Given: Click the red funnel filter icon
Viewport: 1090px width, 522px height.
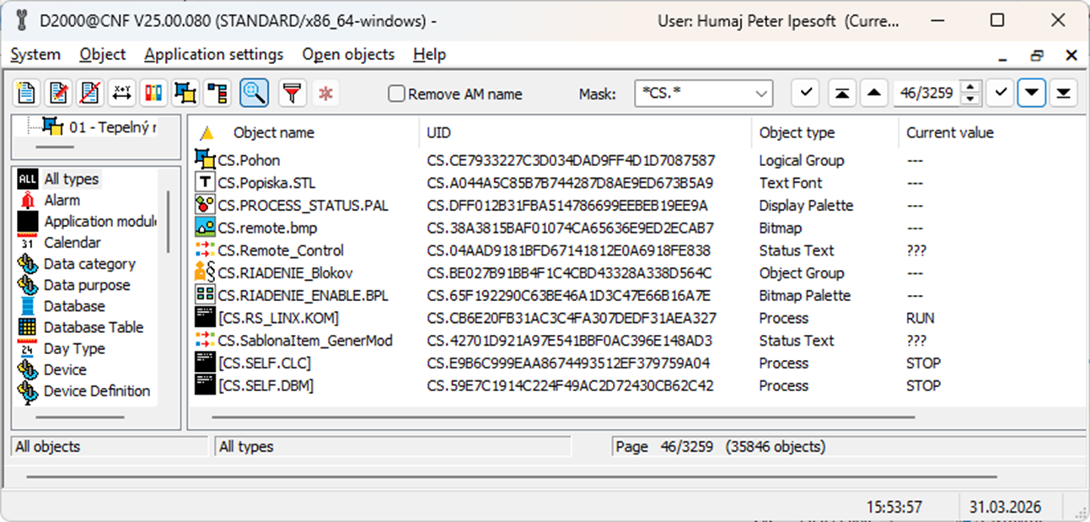Looking at the screenshot, I should click(293, 94).
